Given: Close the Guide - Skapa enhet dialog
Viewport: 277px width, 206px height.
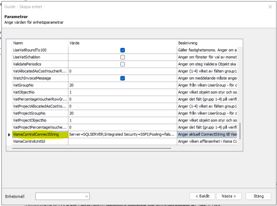Looking at the screenshot, I should [x=270, y=7].
